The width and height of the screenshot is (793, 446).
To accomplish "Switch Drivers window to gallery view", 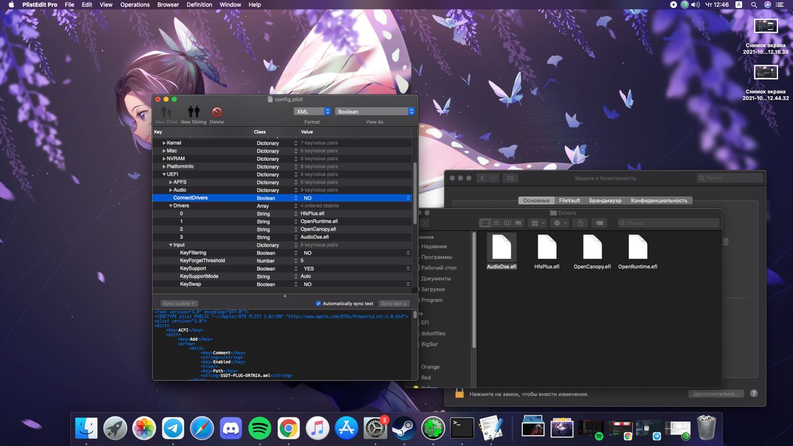I will click(519, 223).
